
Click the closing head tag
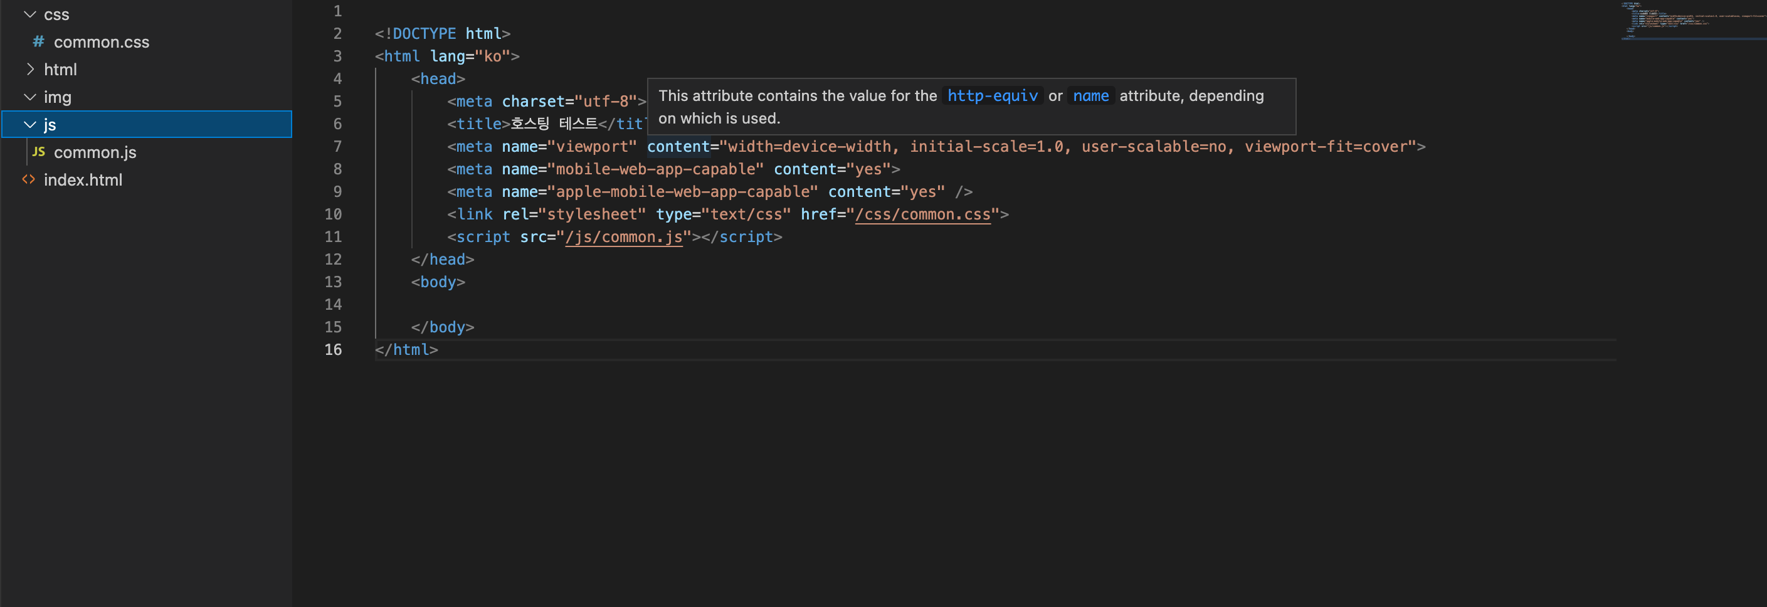coord(443,260)
